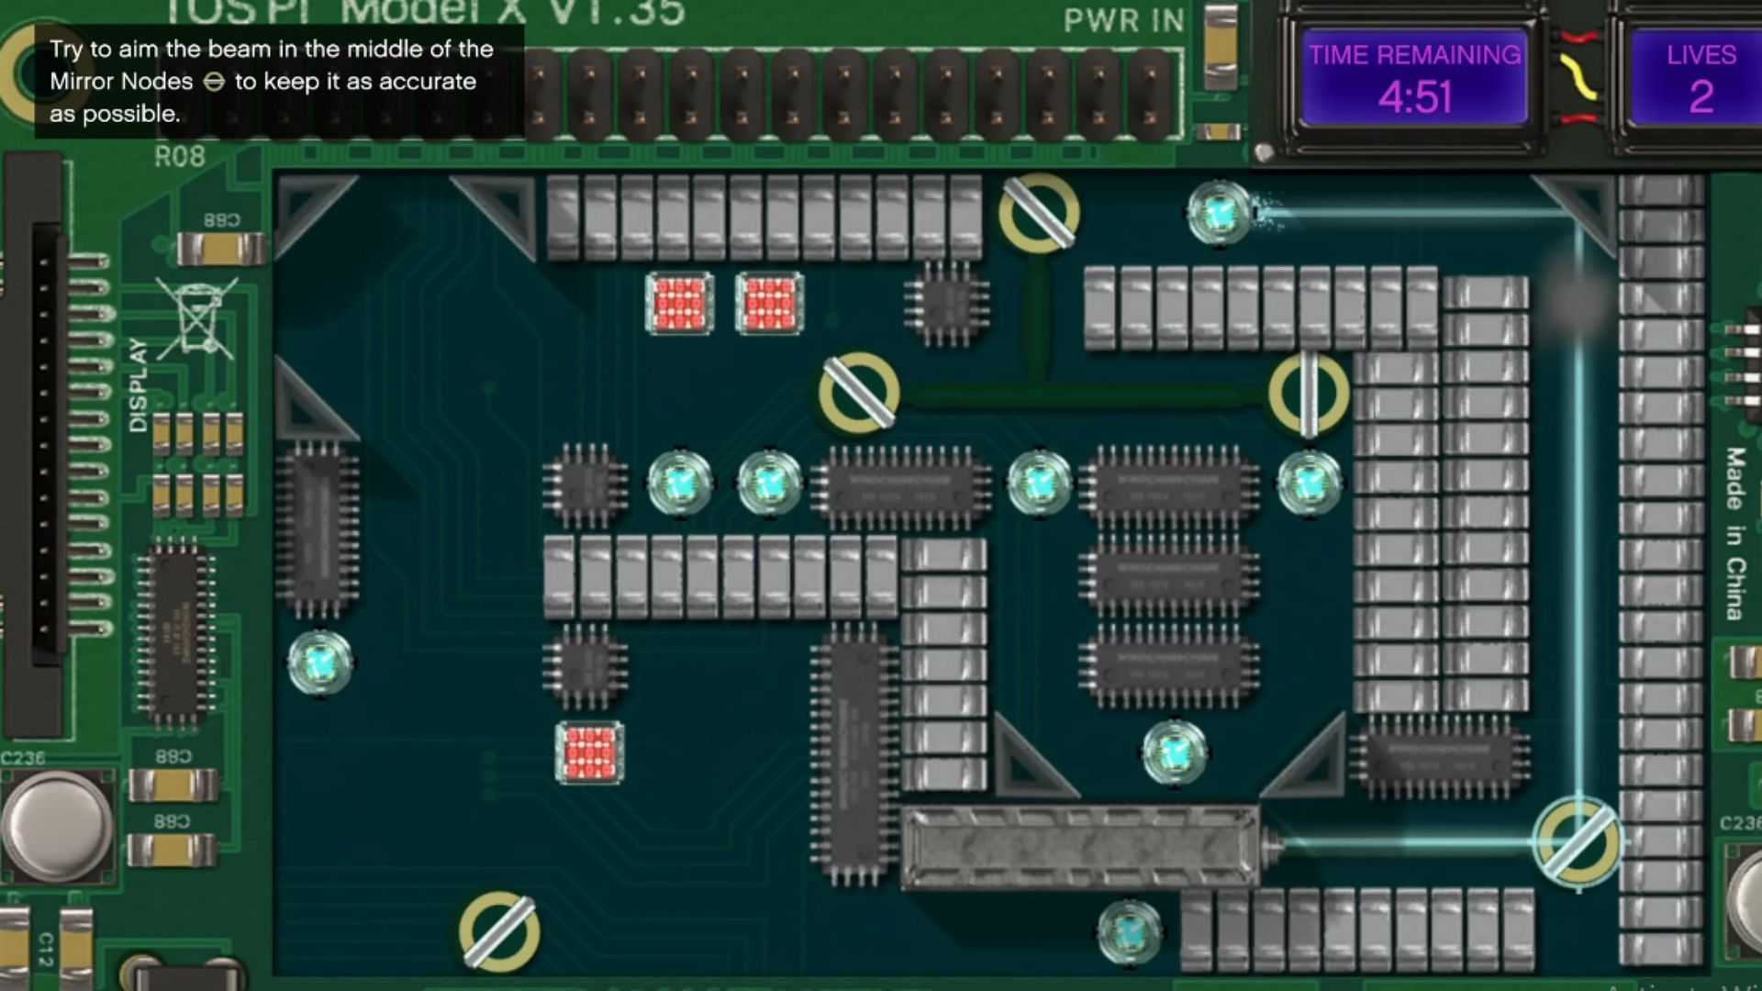Click the crossed-out trash bin symbol
1762x991 pixels.
197,317
